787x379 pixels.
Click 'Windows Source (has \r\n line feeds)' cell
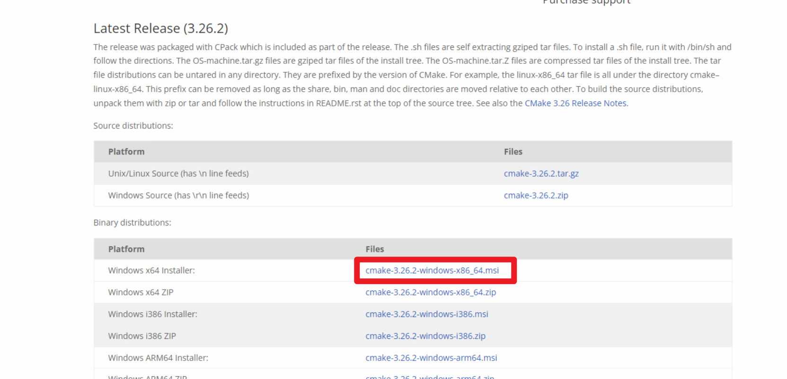pos(178,195)
